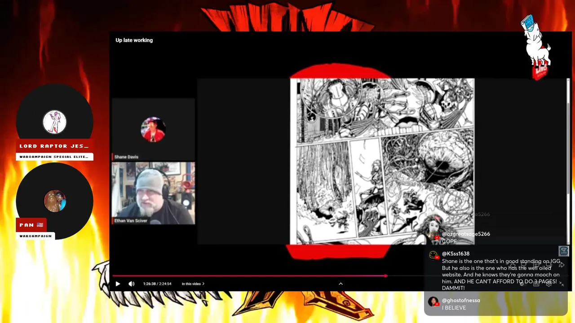Click the 'Ethan Van Sciver' name label
575x323 pixels.
coord(131,221)
